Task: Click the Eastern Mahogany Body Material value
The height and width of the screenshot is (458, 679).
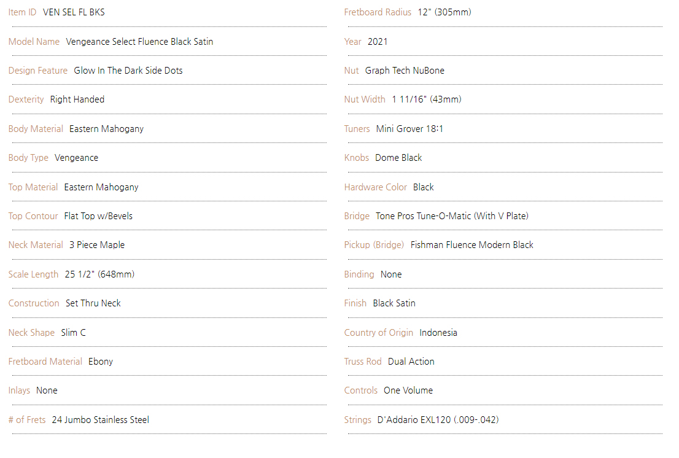Action: pos(106,129)
